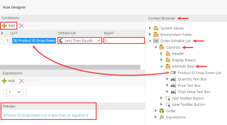This screenshot has width=227, height=125.
Task: Select Total Value Text Box tree item
Action: point(194,92)
